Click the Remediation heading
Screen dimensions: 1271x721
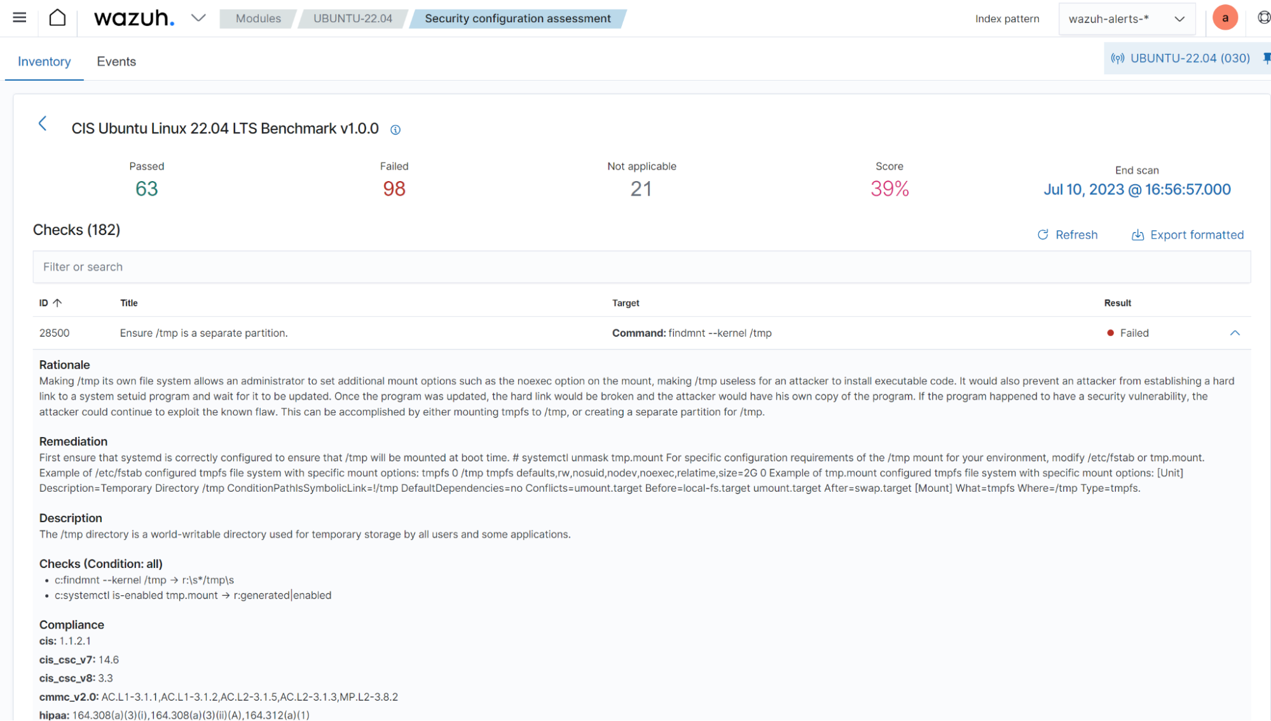pyautogui.click(x=73, y=441)
